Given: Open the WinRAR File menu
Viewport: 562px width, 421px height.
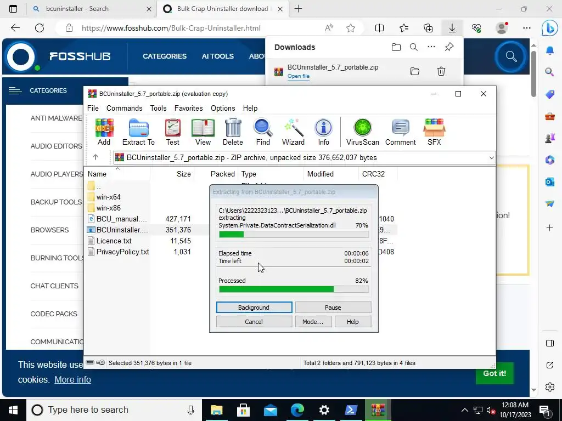Looking at the screenshot, I should (x=93, y=108).
